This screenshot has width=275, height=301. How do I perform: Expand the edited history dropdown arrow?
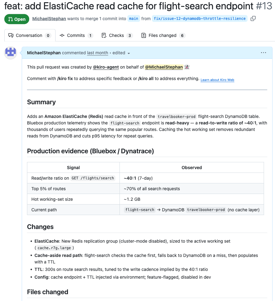click(129, 53)
